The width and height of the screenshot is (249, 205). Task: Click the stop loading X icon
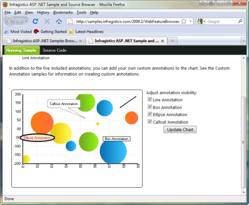47,22
